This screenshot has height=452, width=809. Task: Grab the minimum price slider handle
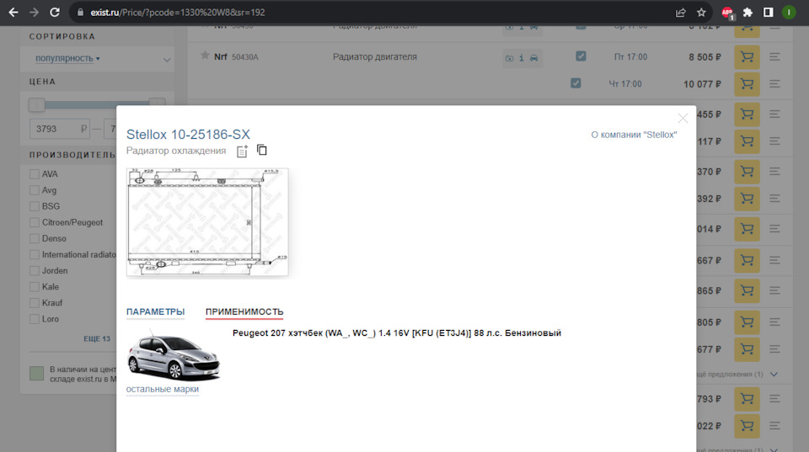36,104
